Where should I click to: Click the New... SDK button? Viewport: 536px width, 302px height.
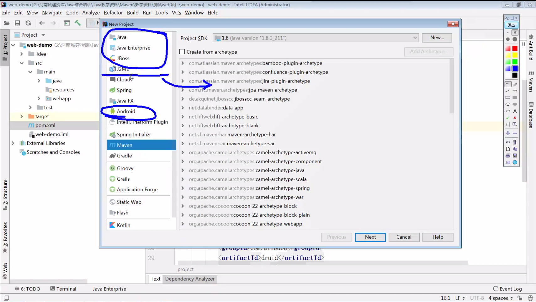click(x=437, y=38)
